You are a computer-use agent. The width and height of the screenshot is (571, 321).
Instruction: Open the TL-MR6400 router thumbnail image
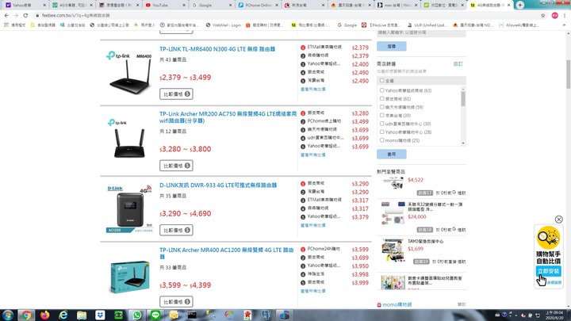(129, 73)
